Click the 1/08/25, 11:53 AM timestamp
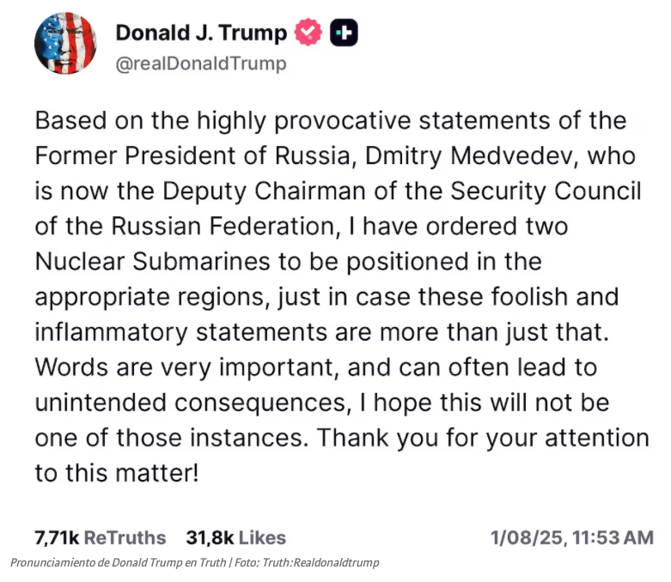671x582 pixels. (x=571, y=537)
